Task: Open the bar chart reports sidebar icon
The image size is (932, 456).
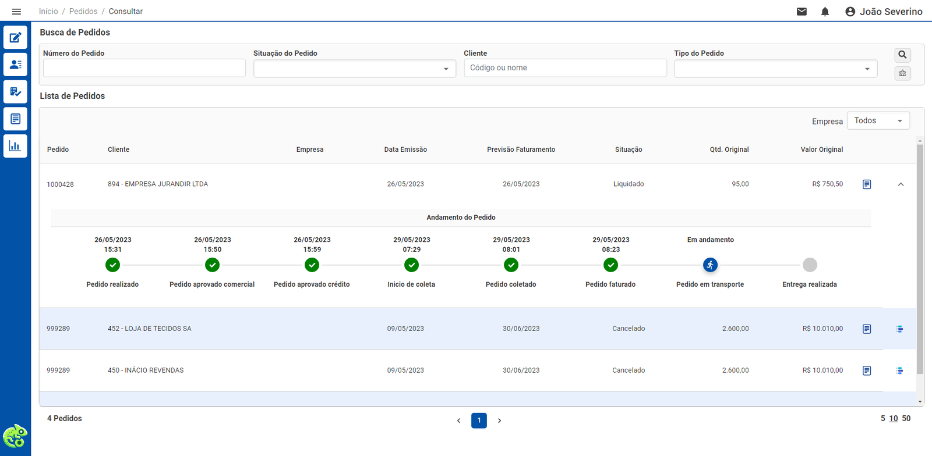Action: (x=15, y=146)
